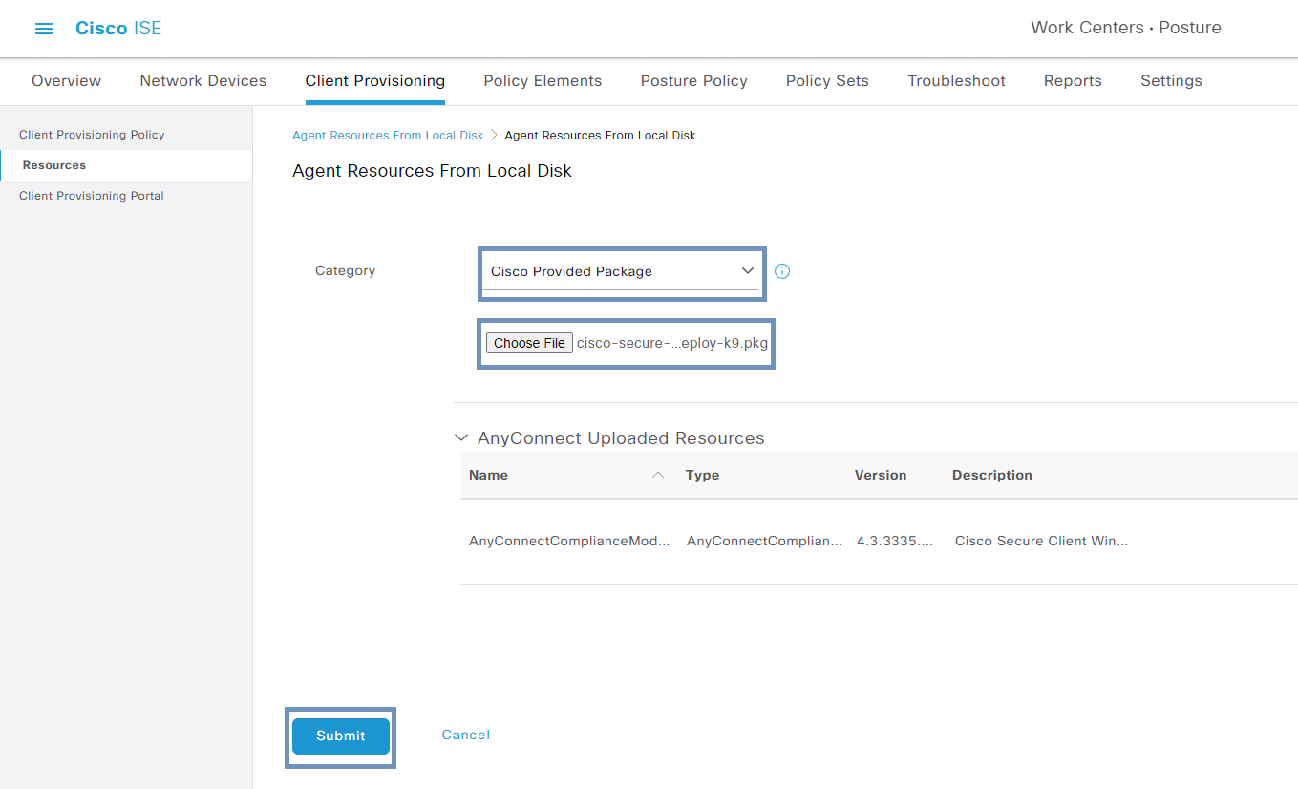The image size is (1298, 789).
Task: Sort by the Name column arrow
Action: [x=657, y=475]
